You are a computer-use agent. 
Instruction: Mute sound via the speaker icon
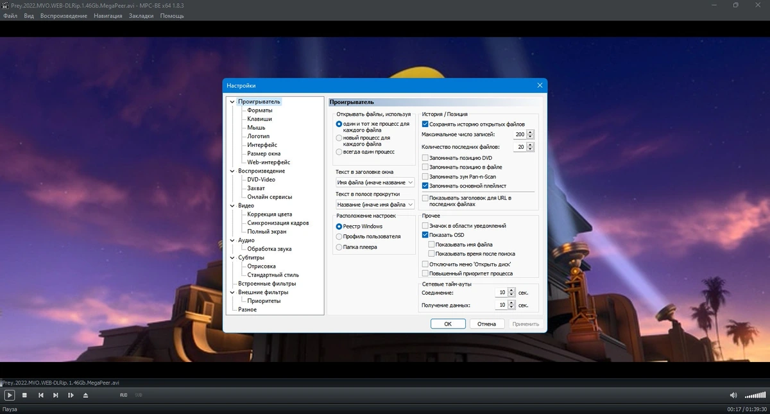pyautogui.click(x=733, y=395)
